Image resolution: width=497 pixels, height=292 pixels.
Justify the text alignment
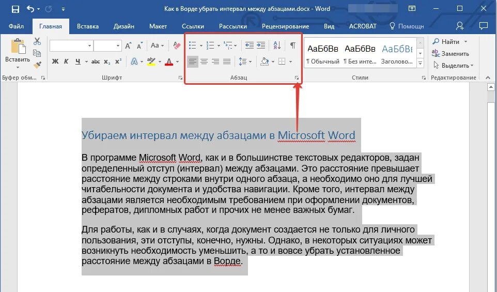(227, 62)
